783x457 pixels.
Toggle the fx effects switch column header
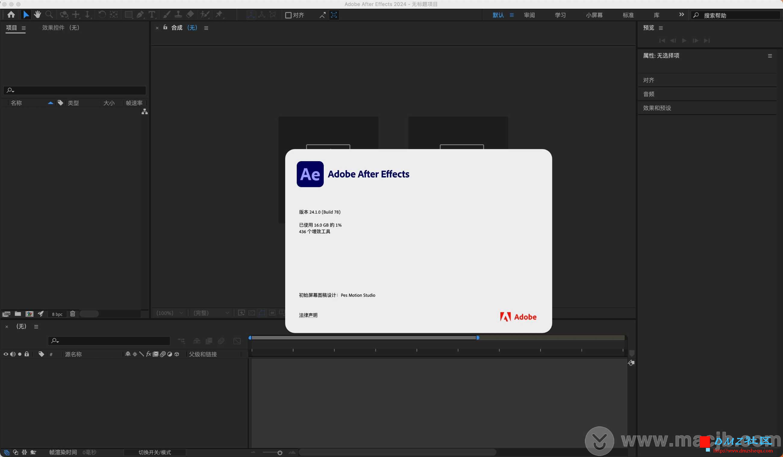coord(148,354)
